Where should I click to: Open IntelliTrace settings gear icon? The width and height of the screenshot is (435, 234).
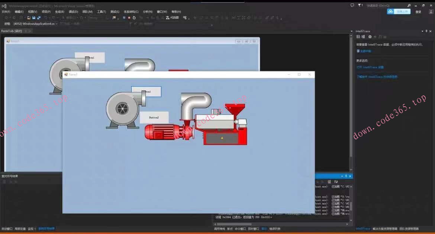click(370, 37)
